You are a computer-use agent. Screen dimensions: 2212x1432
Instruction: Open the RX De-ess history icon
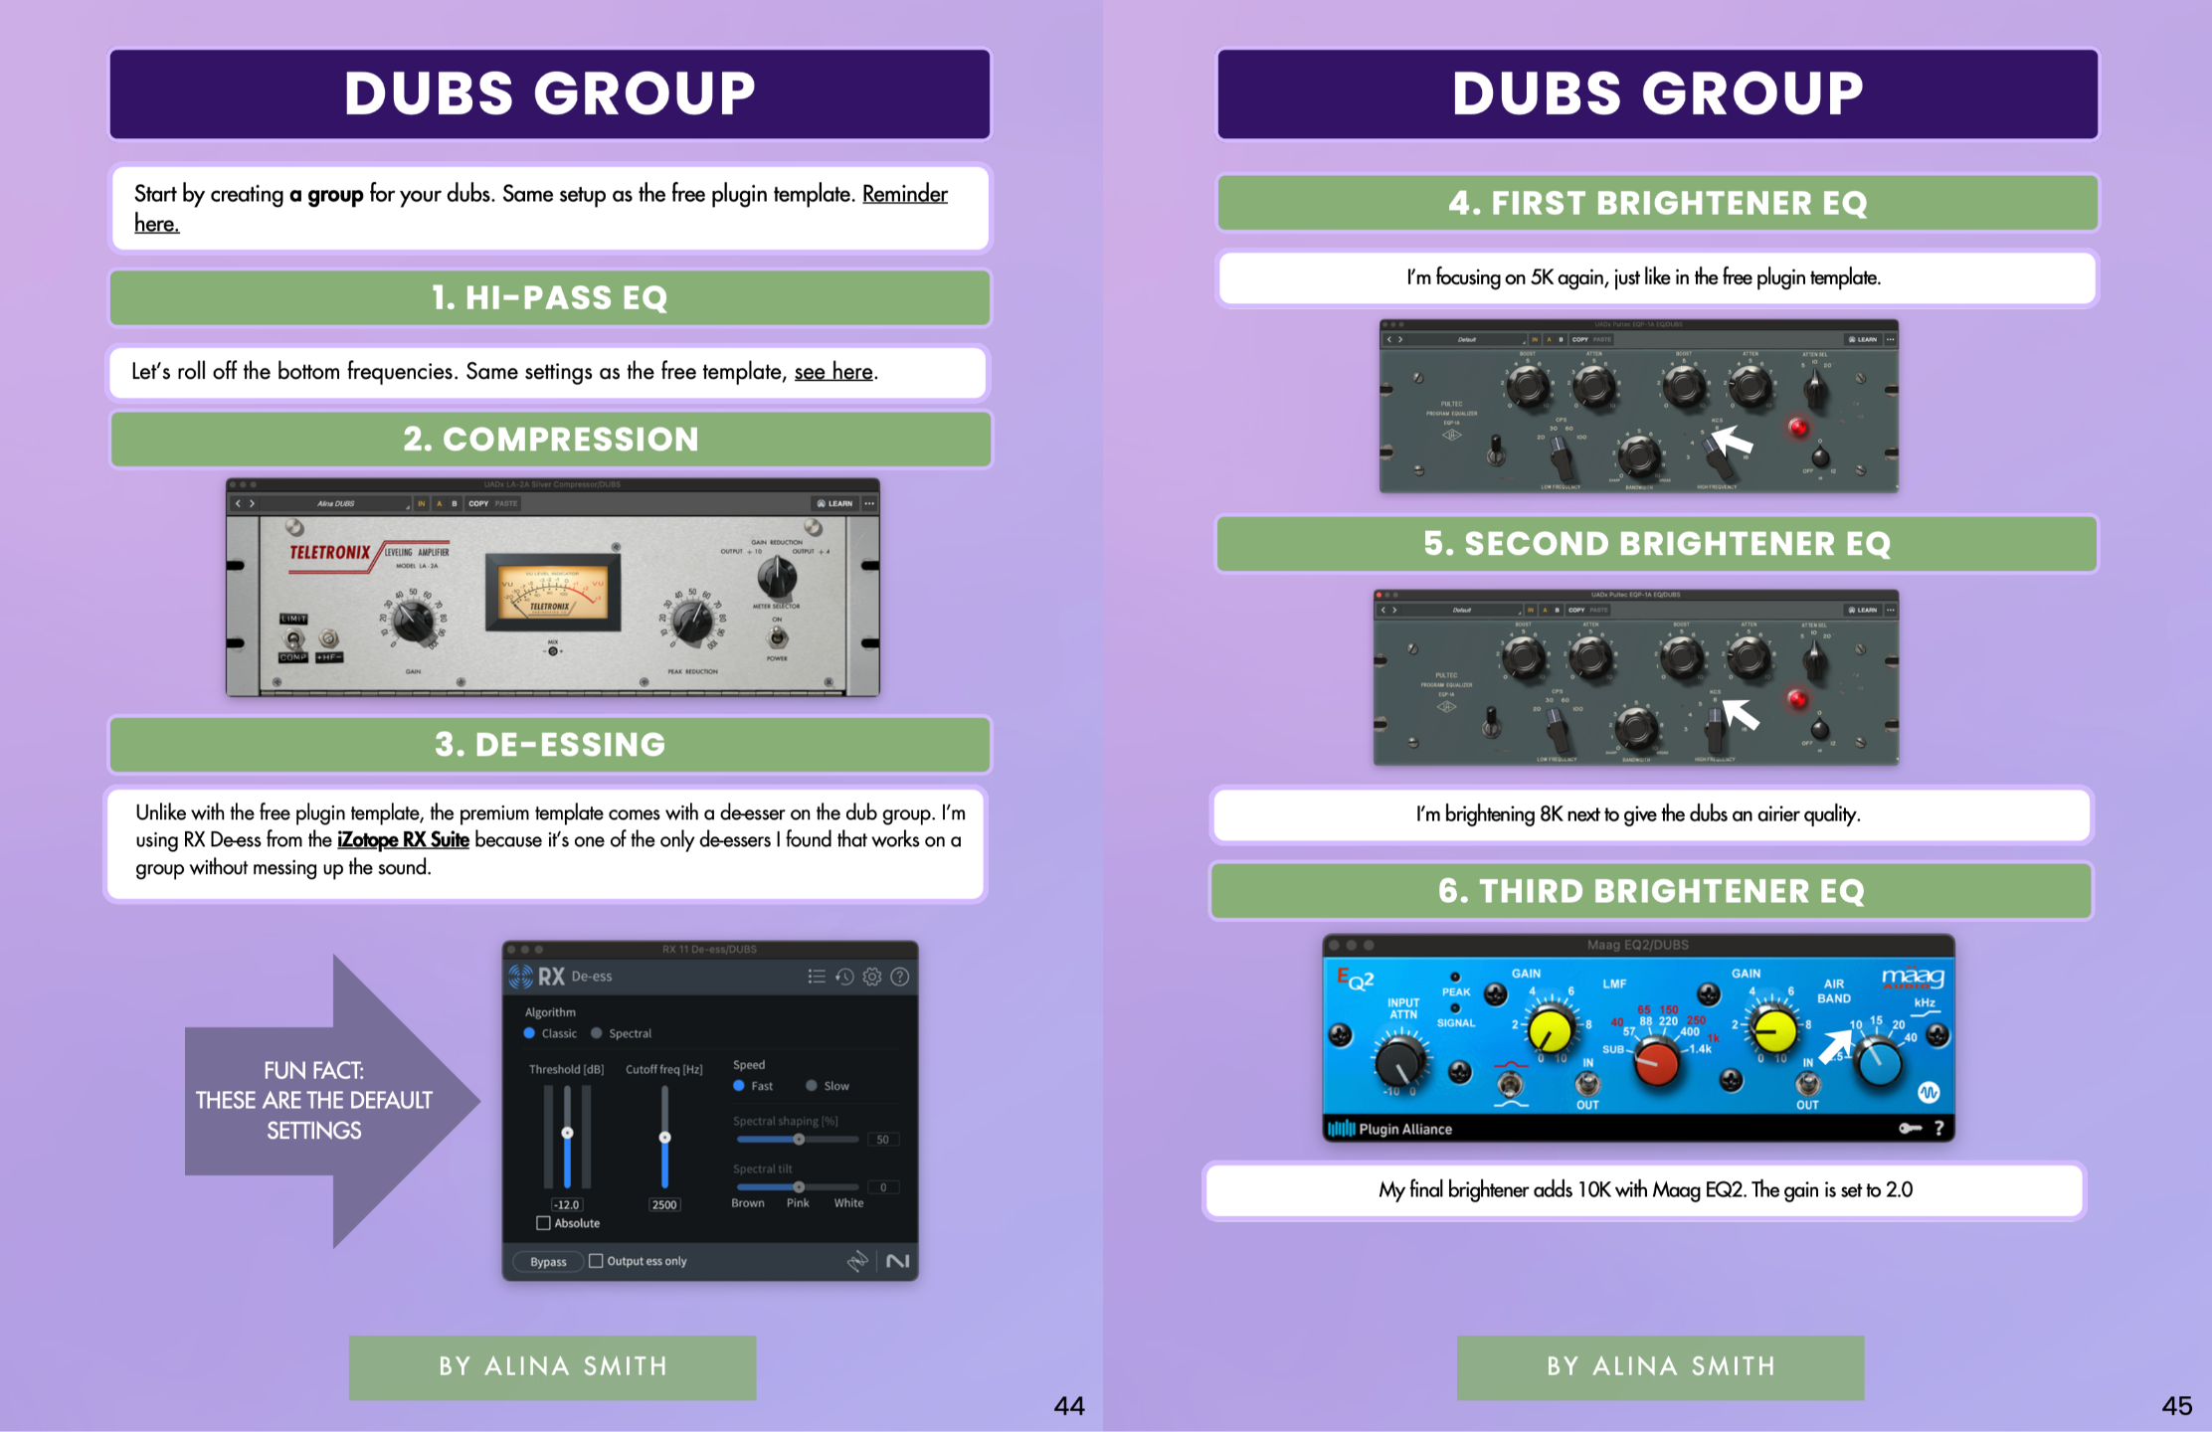click(x=844, y=977)
